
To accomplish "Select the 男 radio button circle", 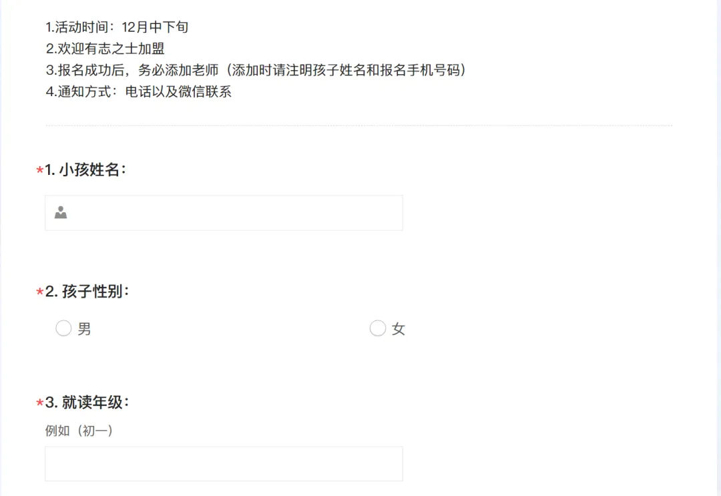I will (63, 328).
